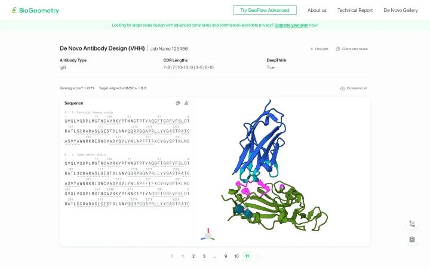Viewport: 430px width, 268px height.
Task: Click the floating add-route icon button
Action: point(412,224)
